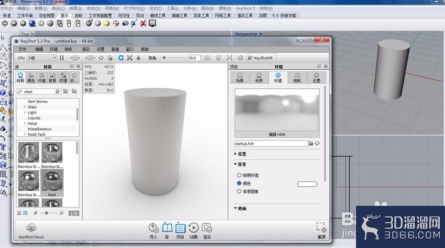Switch to 场景 tab in project panel
This screenshot has width=445, height=248.
click(239, 78)
